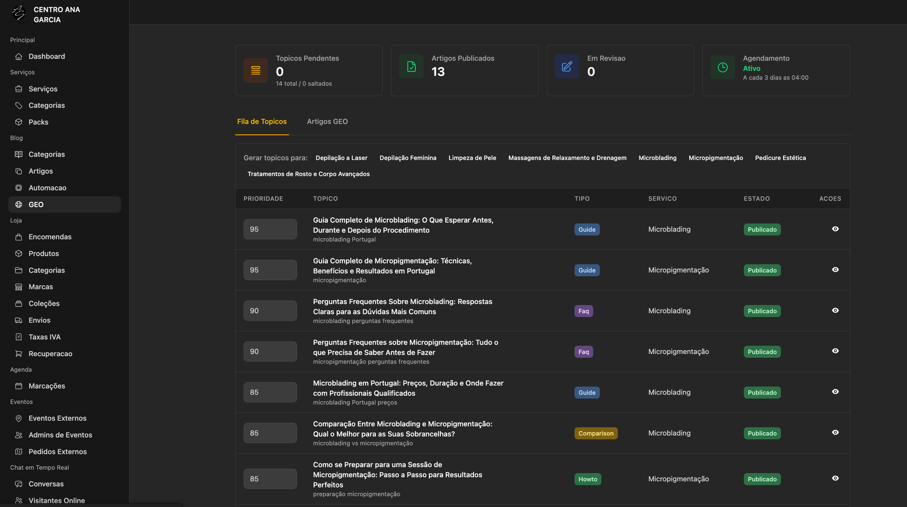
Task: Switch to the Fila de Topicos tab
Action: tap(262, 122)
